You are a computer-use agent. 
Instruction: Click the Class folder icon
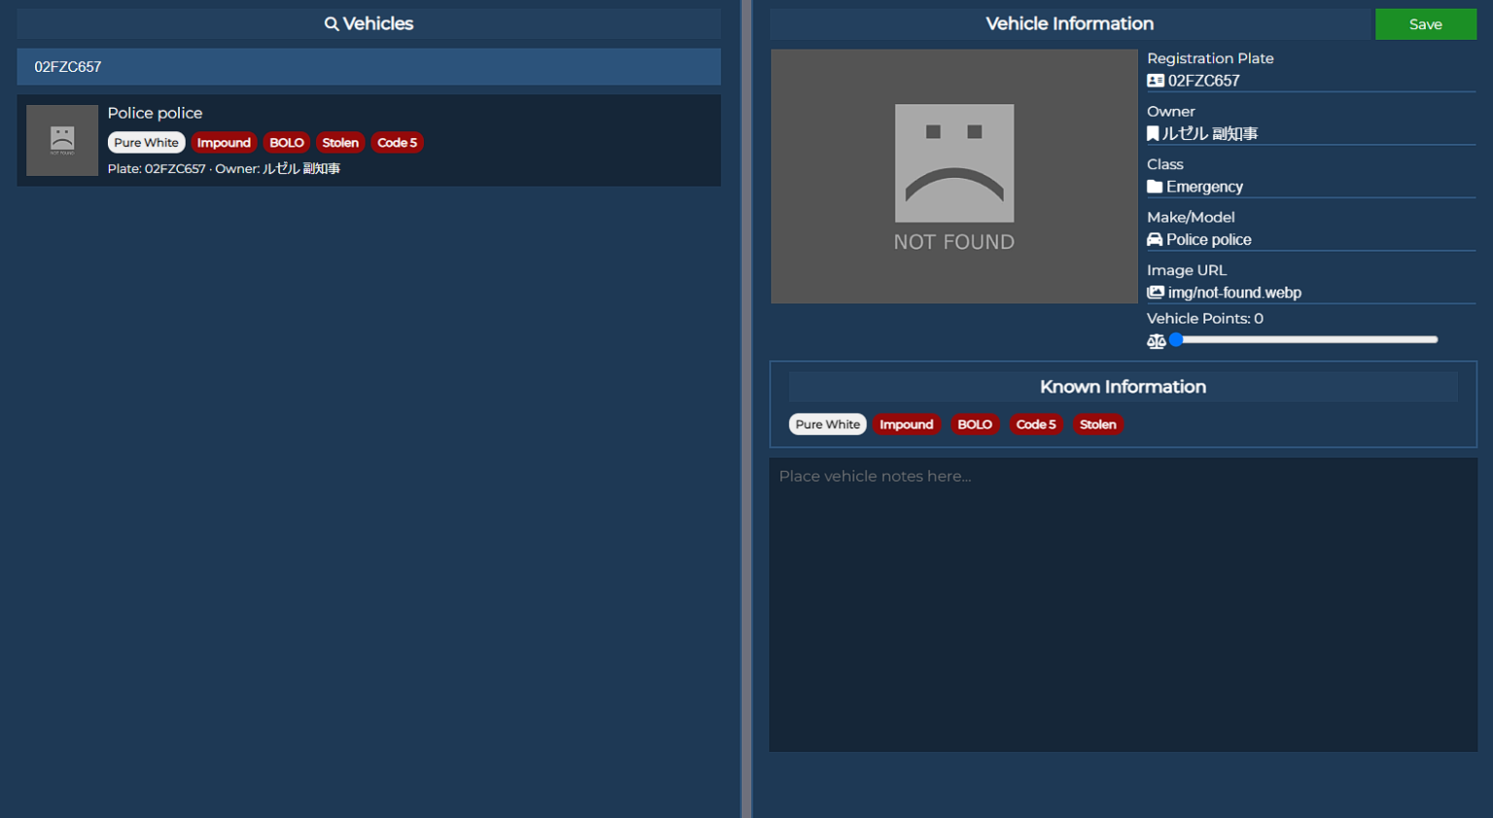(1155, 187)
